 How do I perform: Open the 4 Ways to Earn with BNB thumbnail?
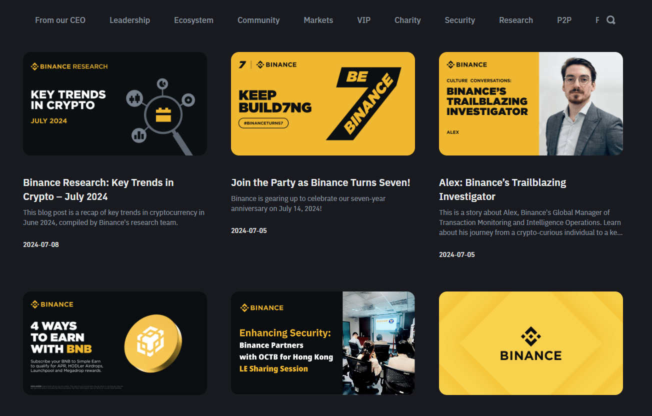(115, 343)
